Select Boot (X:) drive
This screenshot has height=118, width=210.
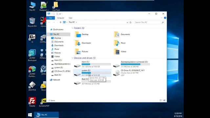click(x=92, y=81)
